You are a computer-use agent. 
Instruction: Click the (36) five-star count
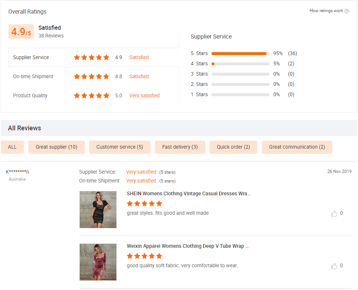tap(292, 54)
